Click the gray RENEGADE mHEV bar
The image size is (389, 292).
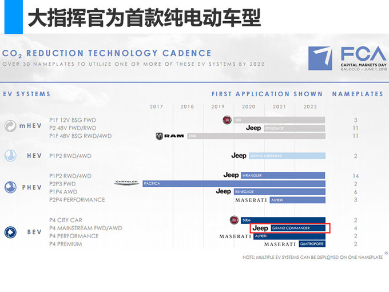coord(295,128)
